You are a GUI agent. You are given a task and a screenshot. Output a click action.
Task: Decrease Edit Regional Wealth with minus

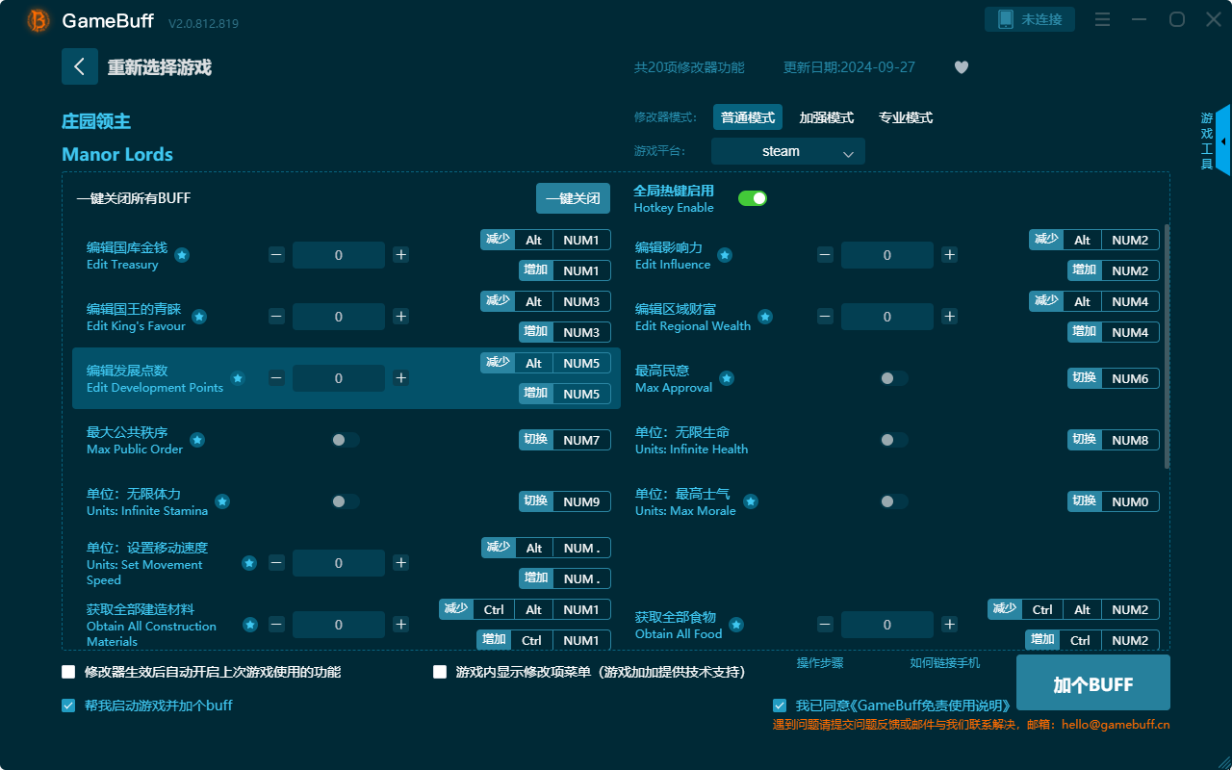tap(825, 317)
